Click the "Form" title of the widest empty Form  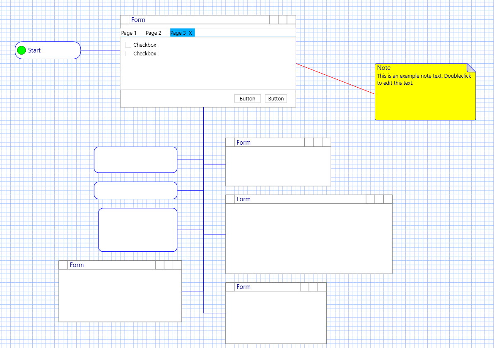pos(243,199)
